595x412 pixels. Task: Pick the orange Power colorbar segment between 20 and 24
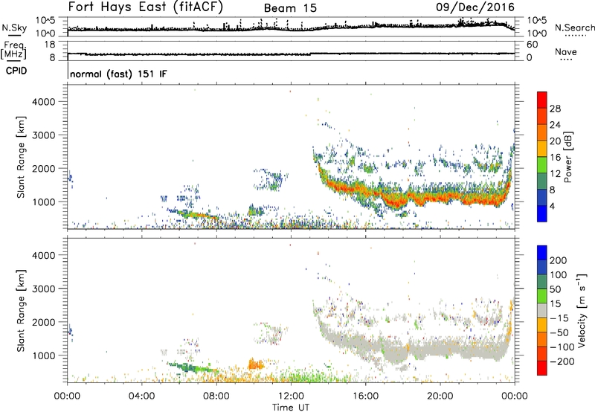[x=542, y=132]
